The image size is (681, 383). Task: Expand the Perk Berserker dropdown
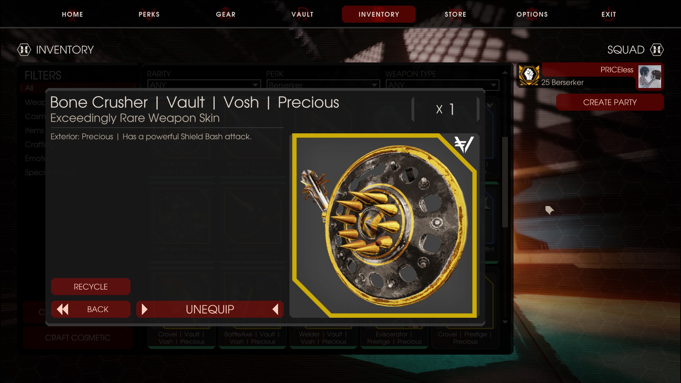(x=323, y=85)
